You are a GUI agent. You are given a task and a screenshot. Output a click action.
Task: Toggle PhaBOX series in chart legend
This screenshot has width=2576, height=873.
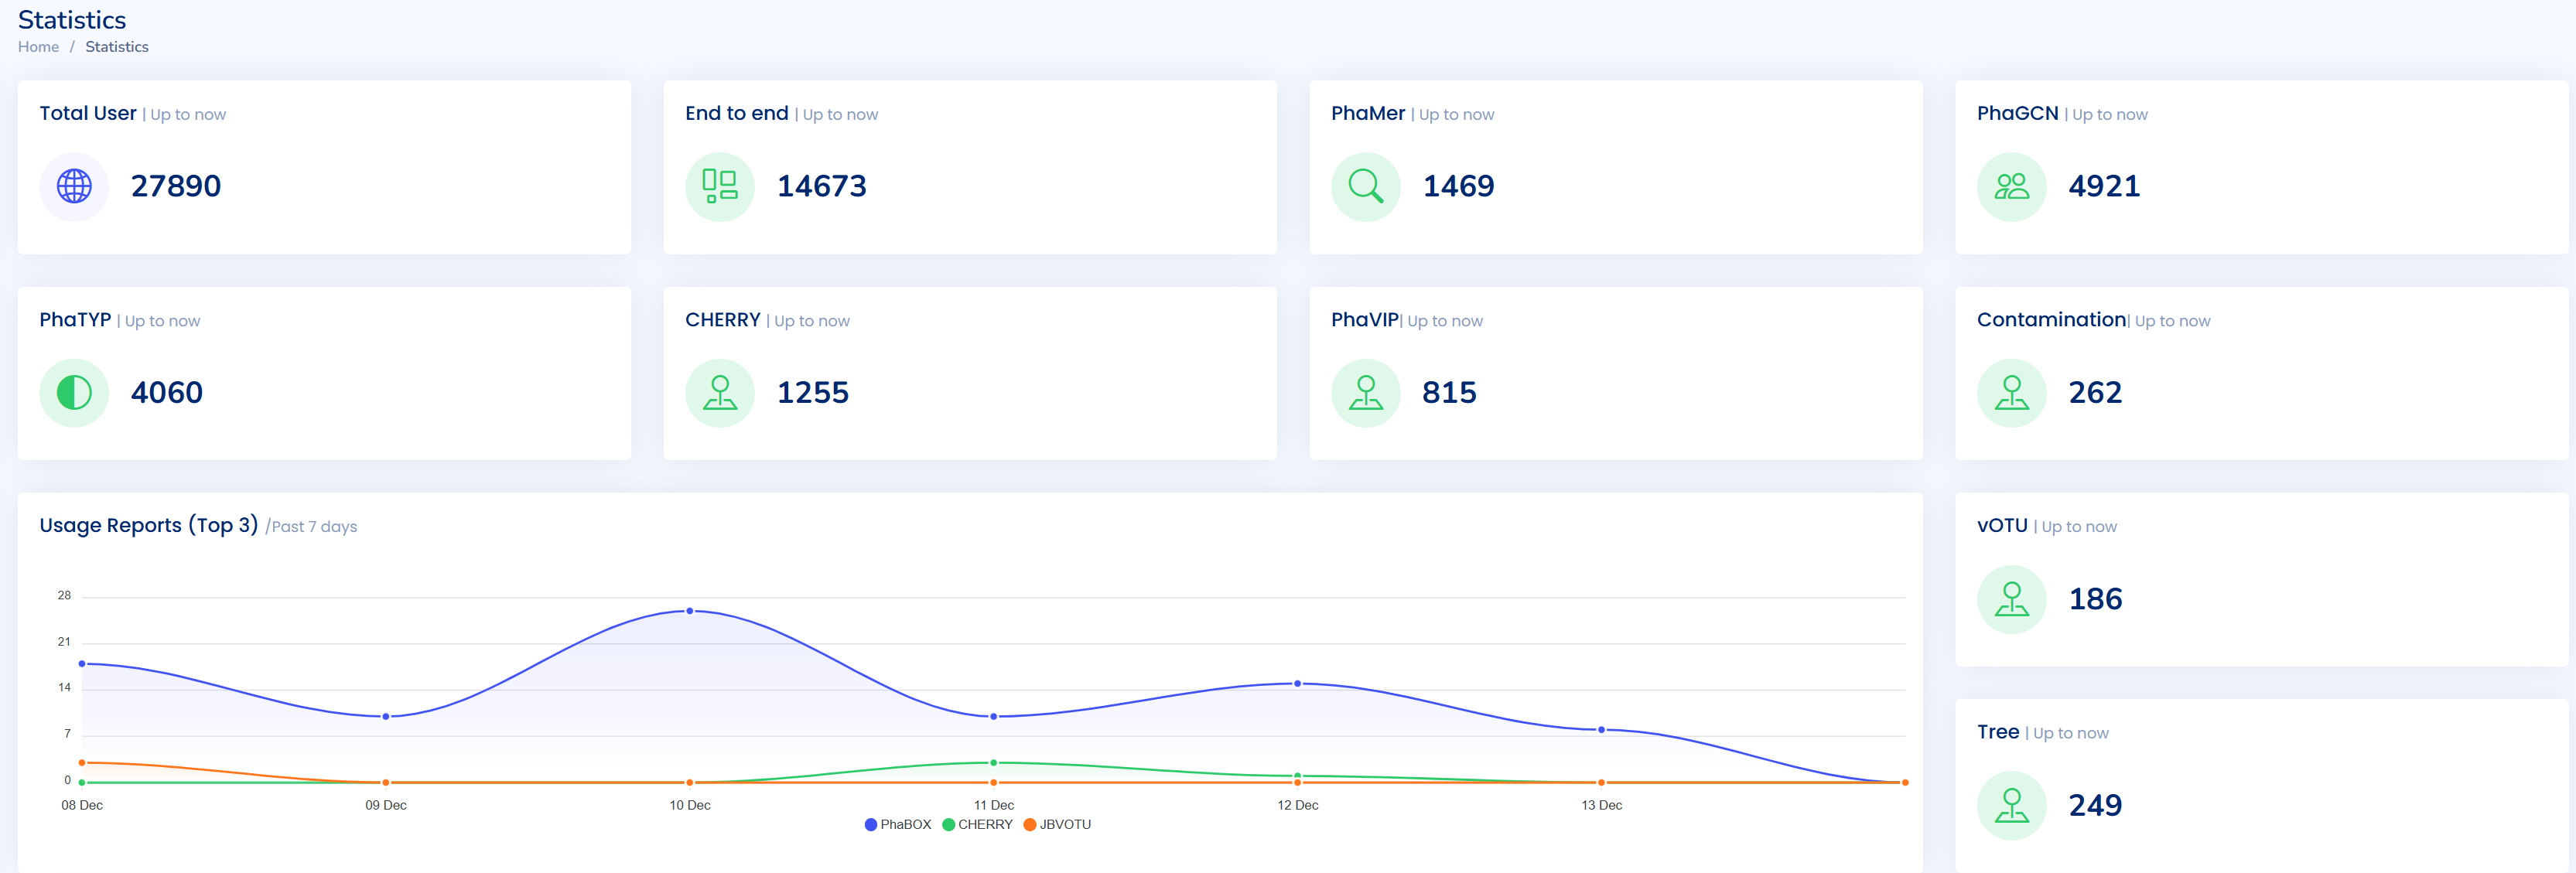click(897, 824)
